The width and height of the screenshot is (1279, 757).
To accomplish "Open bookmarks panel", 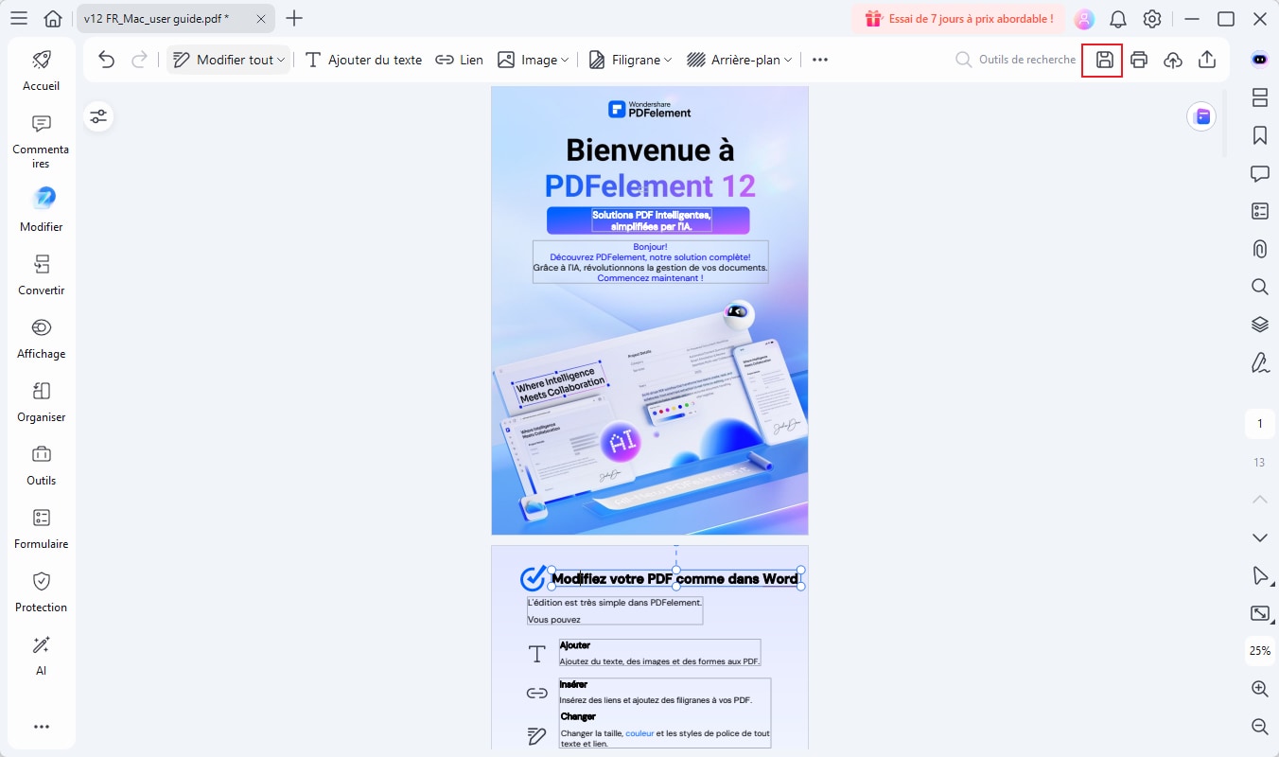I will click(x=1259, y=135).
